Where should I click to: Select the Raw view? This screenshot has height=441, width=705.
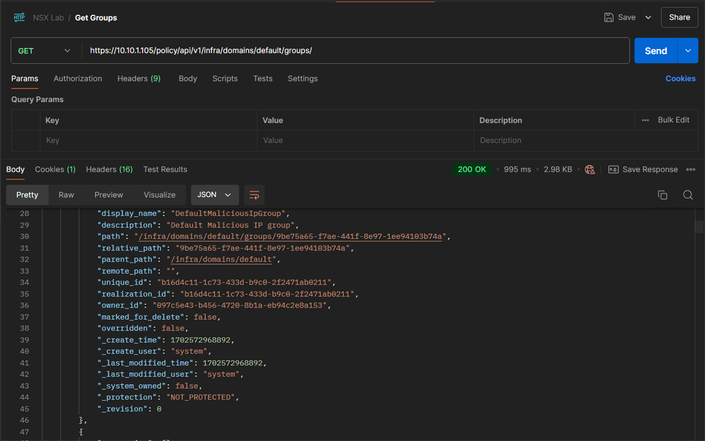tap(66, 195)
